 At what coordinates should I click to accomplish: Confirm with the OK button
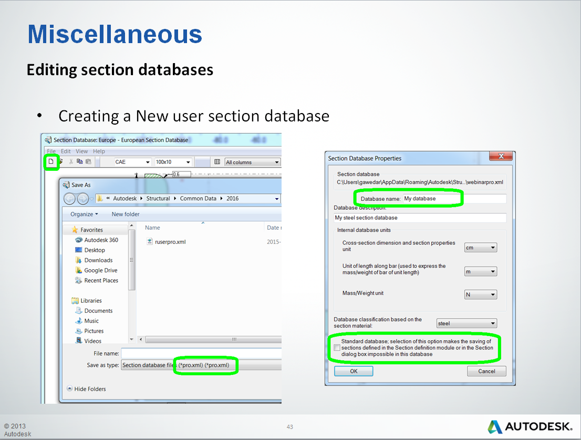click(x=353, y=371)
